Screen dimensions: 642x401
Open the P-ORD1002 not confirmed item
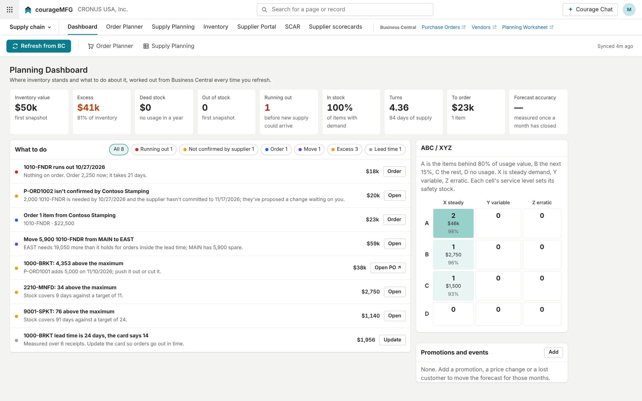click(x=395, y=195)
